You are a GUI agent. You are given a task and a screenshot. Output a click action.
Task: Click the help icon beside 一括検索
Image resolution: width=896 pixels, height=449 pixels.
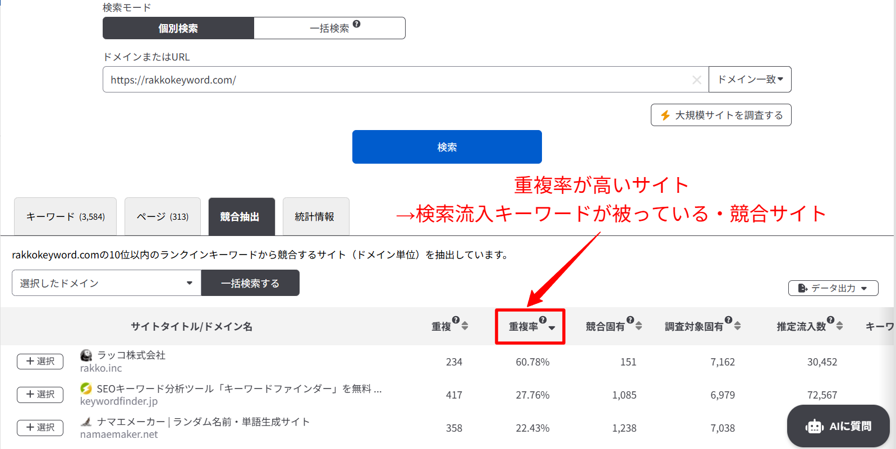(x=357, y=24)
